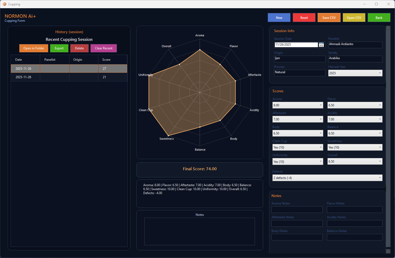395x258 pixels.
Task: Click the red Reset button
Action: coord(304,18)
